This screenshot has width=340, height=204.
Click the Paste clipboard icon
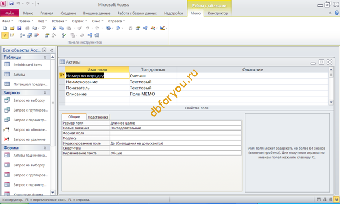tap(69, 28)
